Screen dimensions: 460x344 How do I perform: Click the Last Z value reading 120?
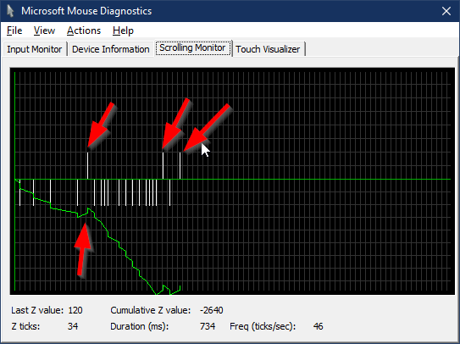pyautogui.click(x=75, y=310)
